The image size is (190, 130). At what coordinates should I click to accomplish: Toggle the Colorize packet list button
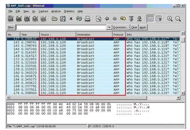tap(151, 19)
